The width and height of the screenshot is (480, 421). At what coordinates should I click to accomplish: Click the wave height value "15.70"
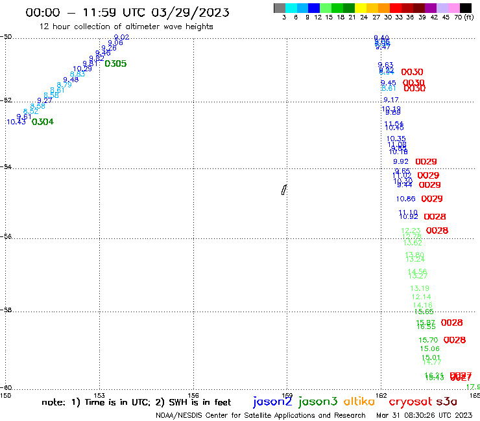tap(428, 340)
